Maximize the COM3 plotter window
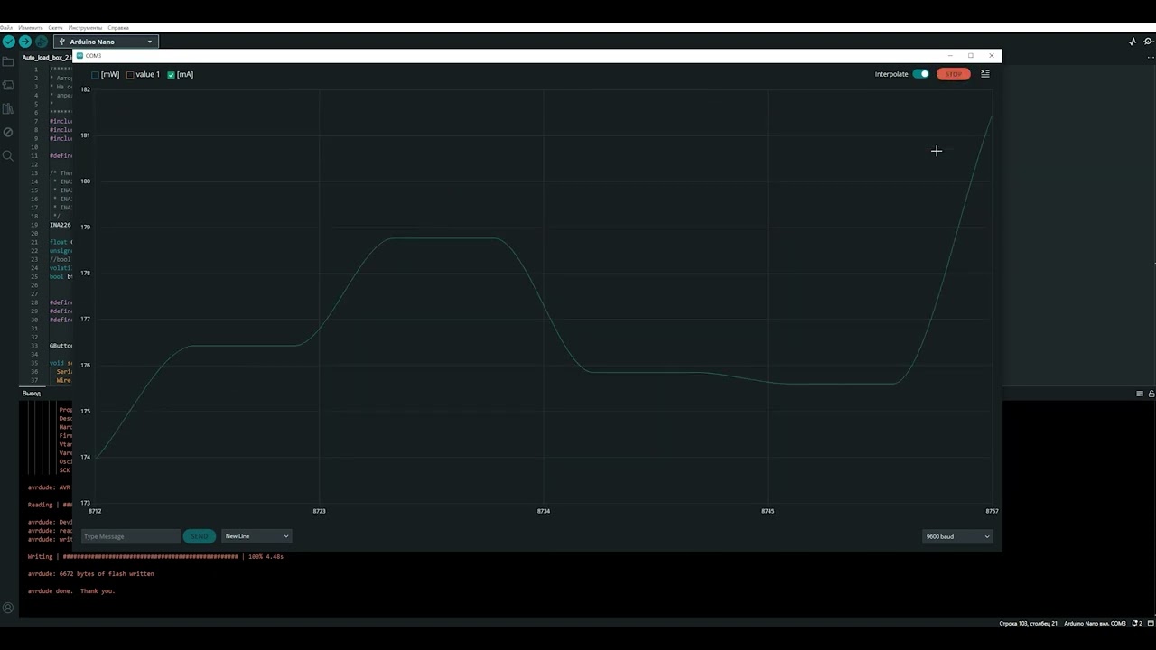 point(971,56)
